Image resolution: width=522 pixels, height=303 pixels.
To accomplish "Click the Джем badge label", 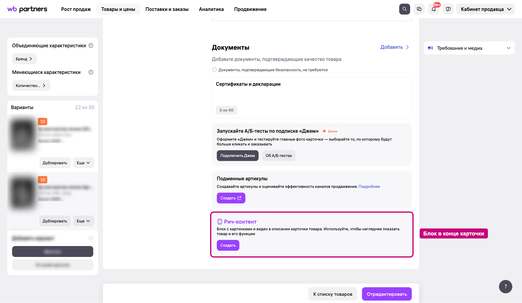I will [330, 131].
